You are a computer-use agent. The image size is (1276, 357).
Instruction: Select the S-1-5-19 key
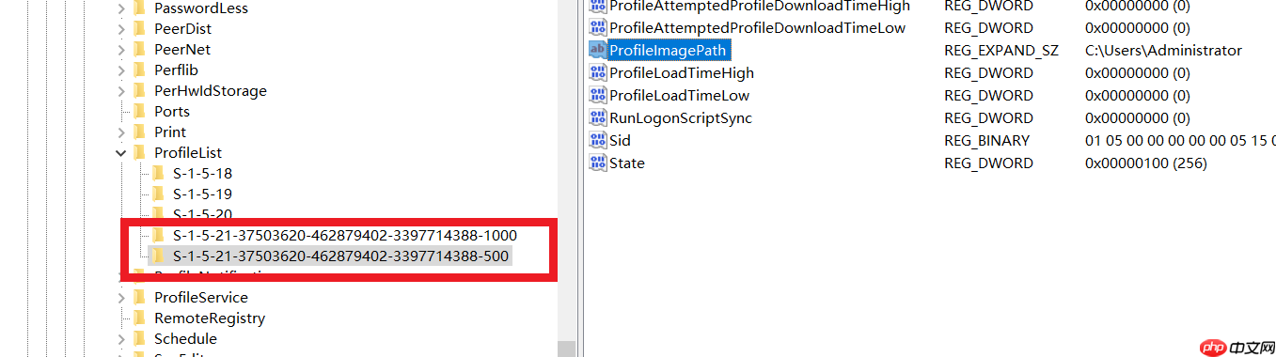[202, 194]
